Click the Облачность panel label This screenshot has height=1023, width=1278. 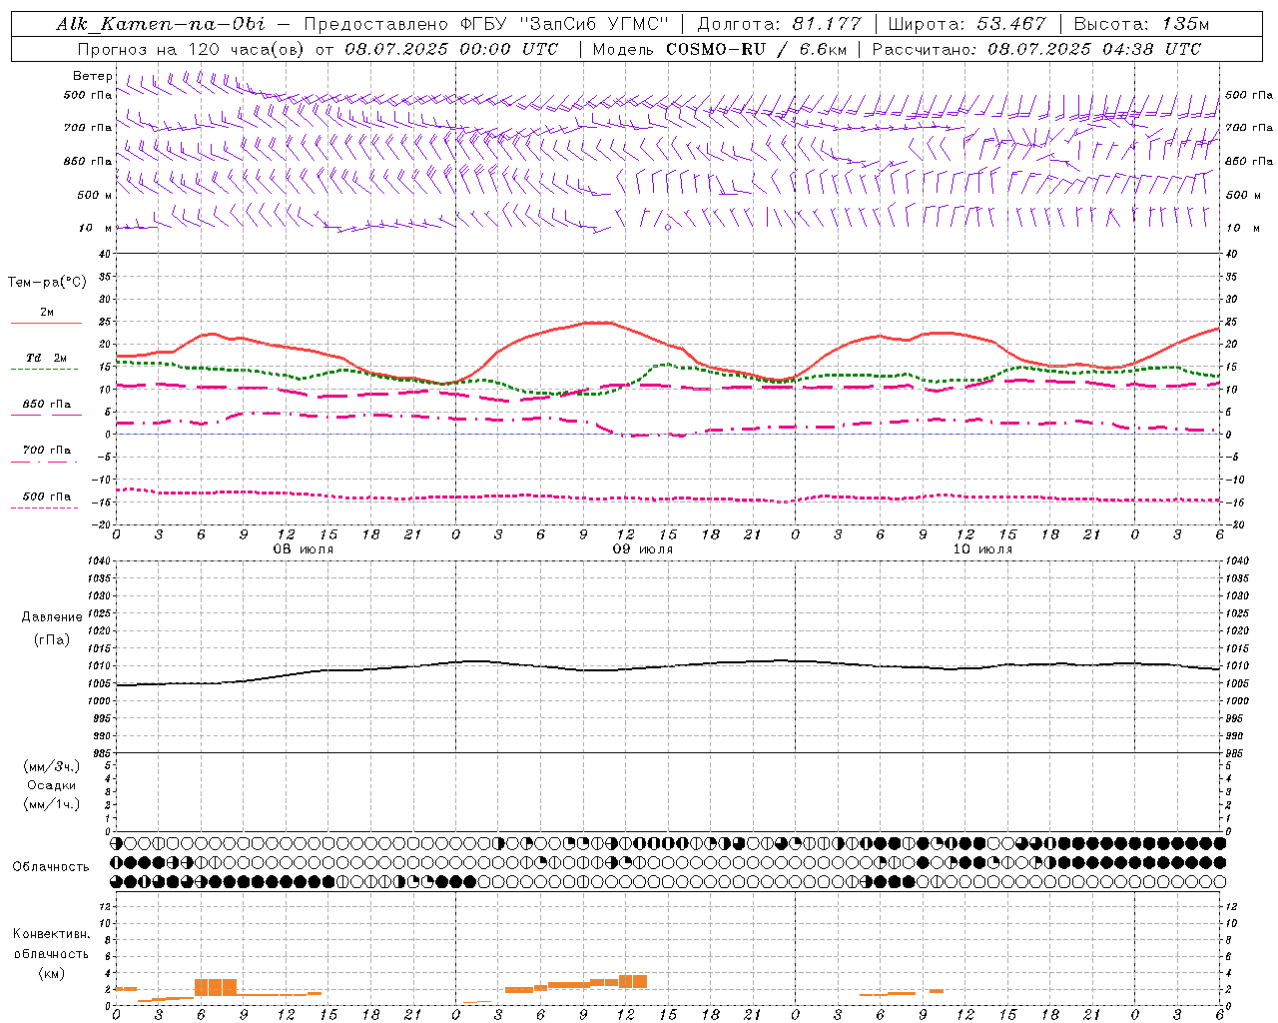coord(51,867)
